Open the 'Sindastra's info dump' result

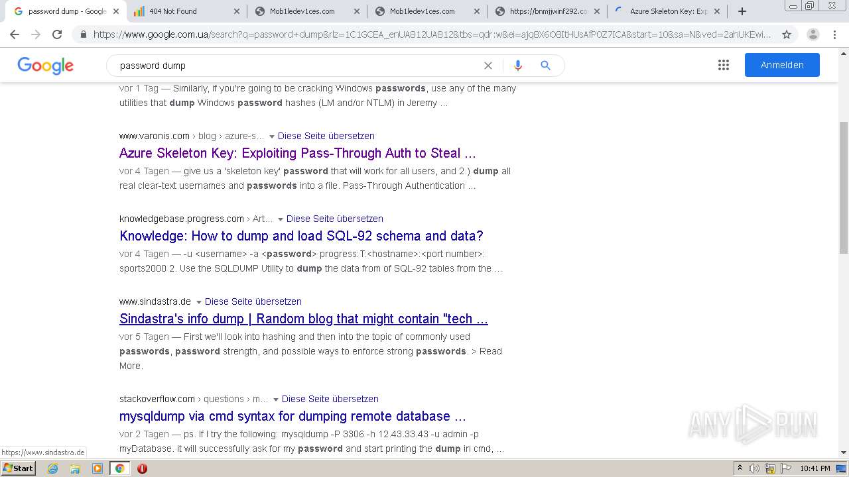coord(304,319)
